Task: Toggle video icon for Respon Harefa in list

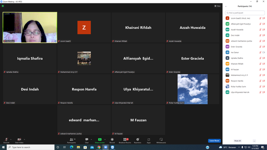Action: (x=264, y=81)
